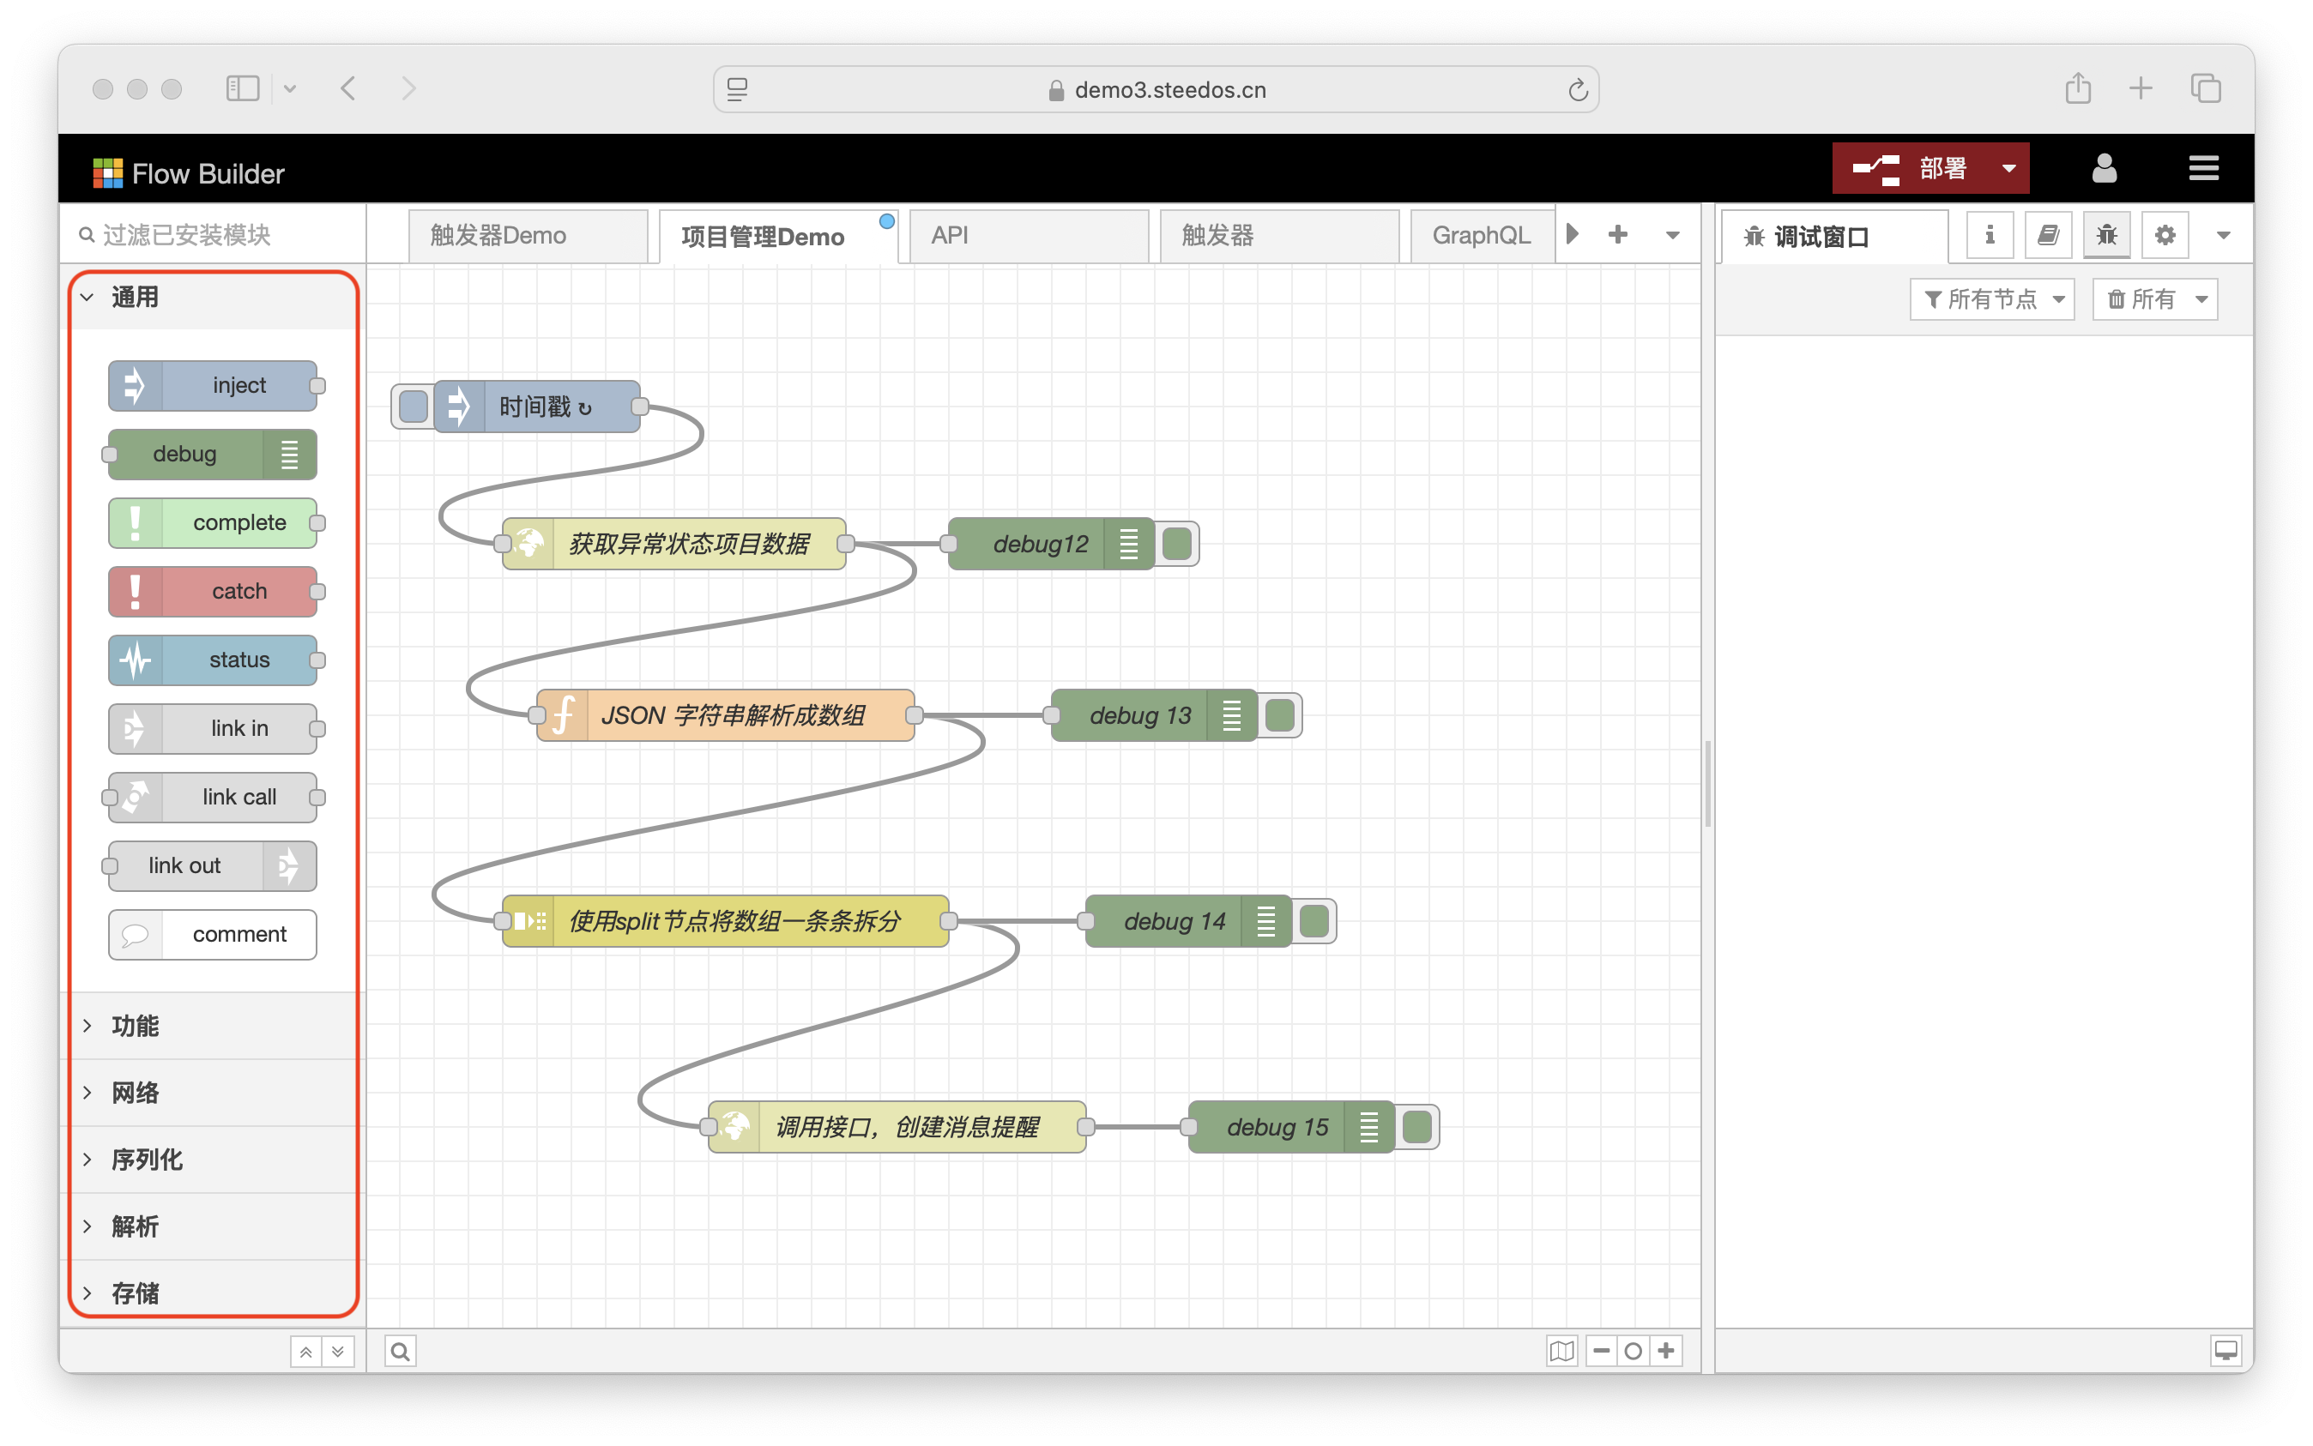Select the debug palette node

pos(213,455)
